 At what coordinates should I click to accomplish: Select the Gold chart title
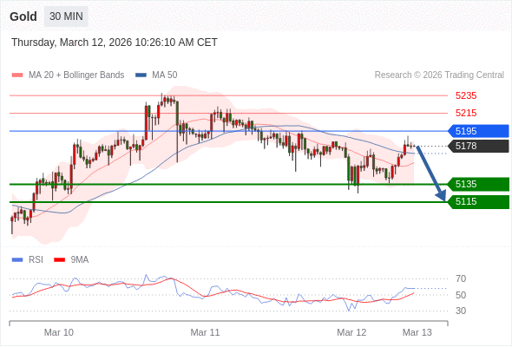tap(23, 16)
